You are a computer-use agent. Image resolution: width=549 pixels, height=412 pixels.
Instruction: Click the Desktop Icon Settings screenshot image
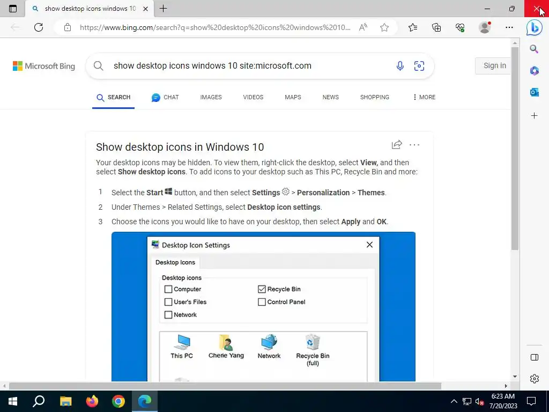click(x=263, y=306)
